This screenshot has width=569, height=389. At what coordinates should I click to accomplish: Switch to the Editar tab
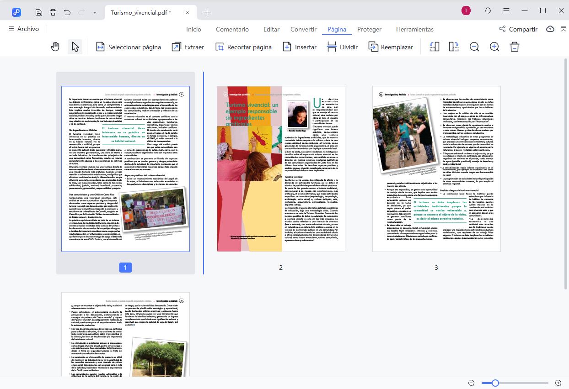tap(271, 29)
